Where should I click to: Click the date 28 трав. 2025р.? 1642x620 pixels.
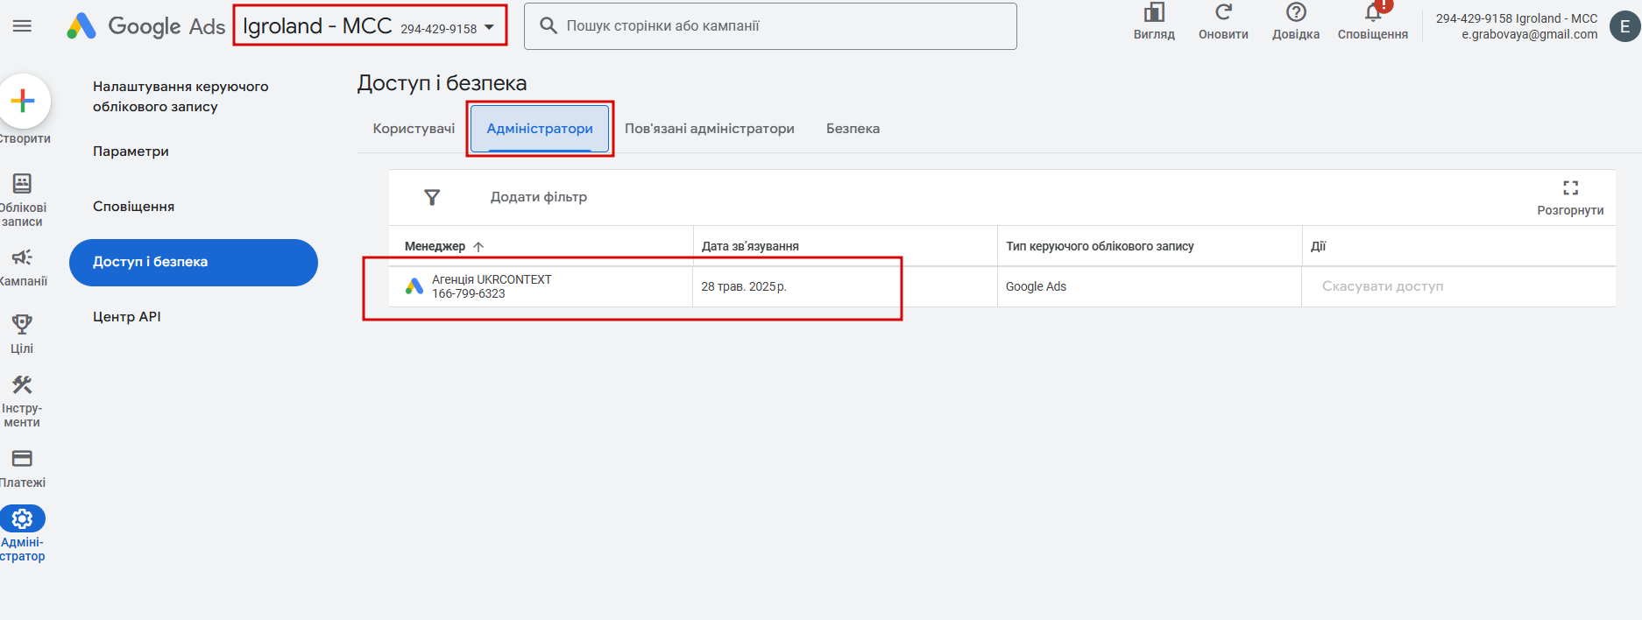[744, 286]
